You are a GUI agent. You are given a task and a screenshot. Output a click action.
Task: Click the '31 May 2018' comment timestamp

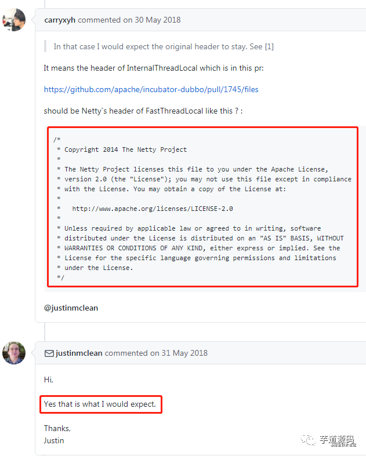(x=184, y=353)
